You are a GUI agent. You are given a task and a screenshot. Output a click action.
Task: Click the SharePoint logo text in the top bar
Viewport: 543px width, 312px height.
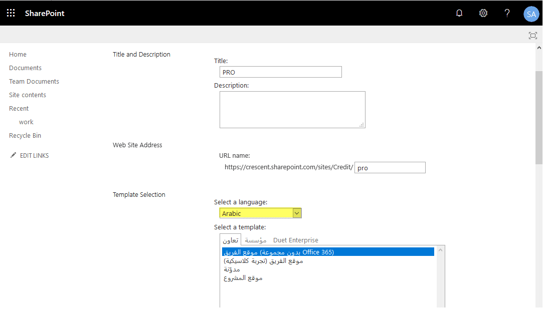coord(44,14)
